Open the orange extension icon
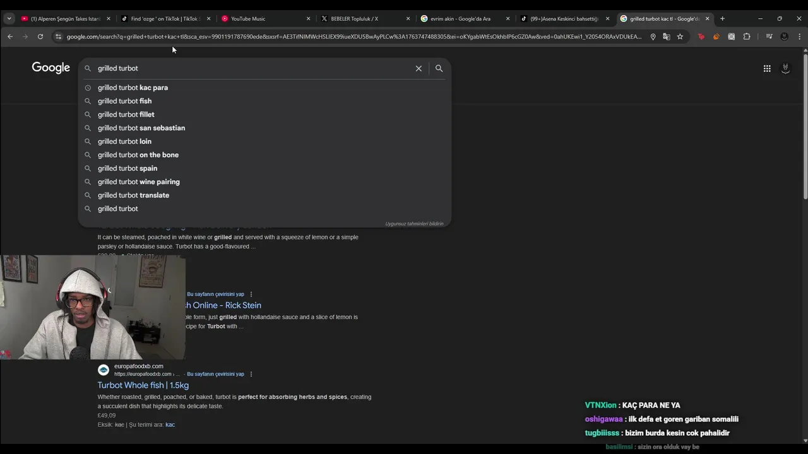The image size is (808, 454). point(716,37)
